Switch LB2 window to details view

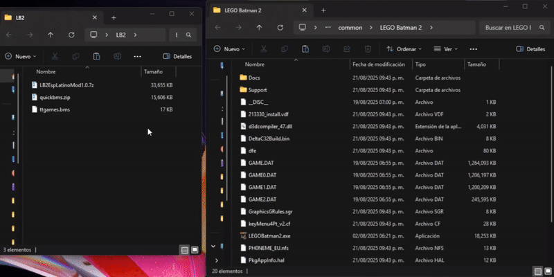185,250
